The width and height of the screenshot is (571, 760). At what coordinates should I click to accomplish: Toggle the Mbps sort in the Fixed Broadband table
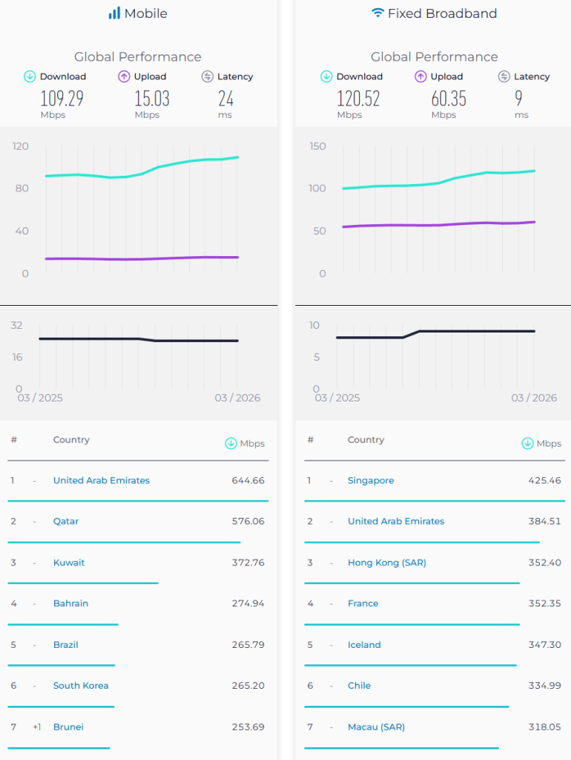[541, 443]
